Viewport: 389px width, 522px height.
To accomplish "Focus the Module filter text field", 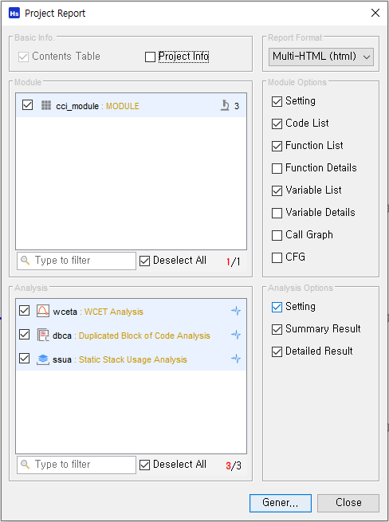I will (x=77, y=261).
